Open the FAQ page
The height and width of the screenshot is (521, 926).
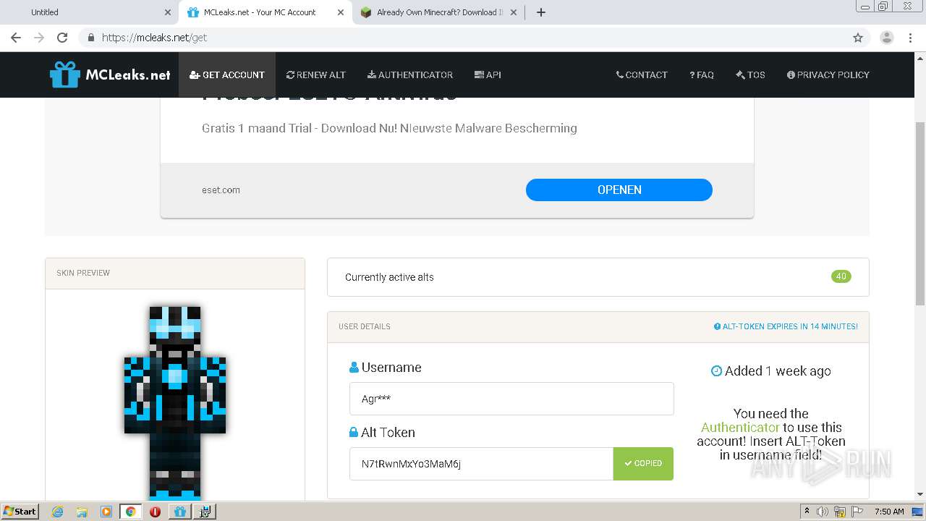(x=702, y=75)
